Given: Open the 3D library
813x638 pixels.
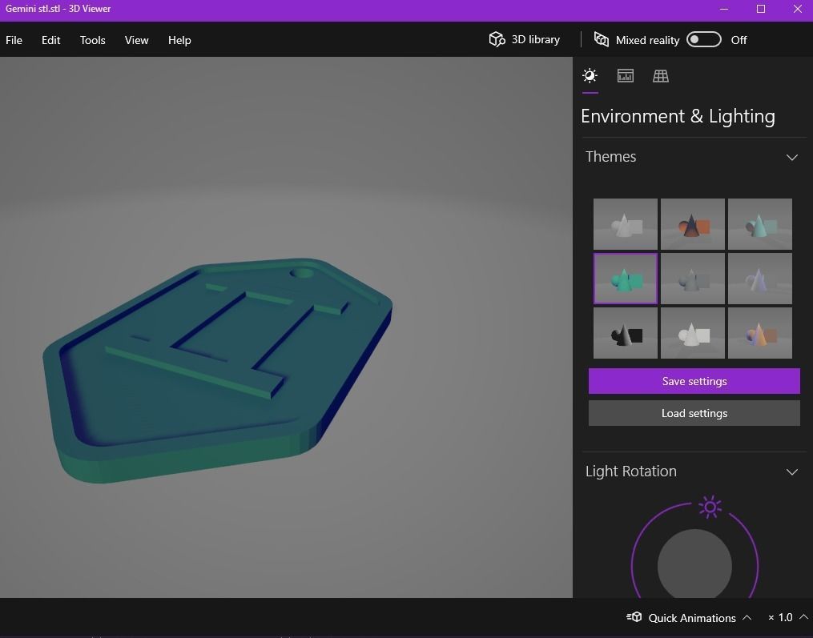Looking at the screenshot, I should [x=524, y=39].
